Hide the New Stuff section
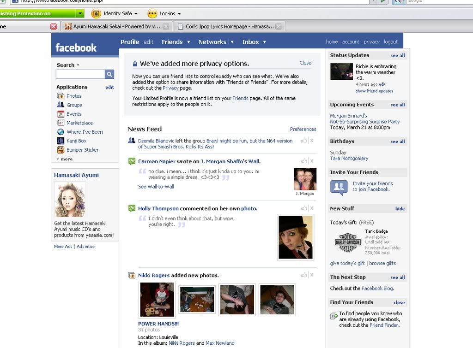The width and height of the screenshot is (473, 348). (400, 209)
